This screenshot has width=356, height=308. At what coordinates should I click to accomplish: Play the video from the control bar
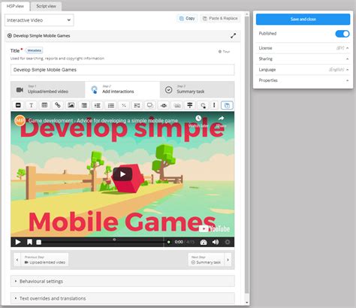(x=18, y=242)
